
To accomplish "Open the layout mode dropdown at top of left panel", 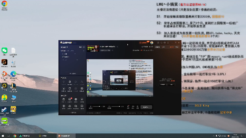I will point(64,47).
